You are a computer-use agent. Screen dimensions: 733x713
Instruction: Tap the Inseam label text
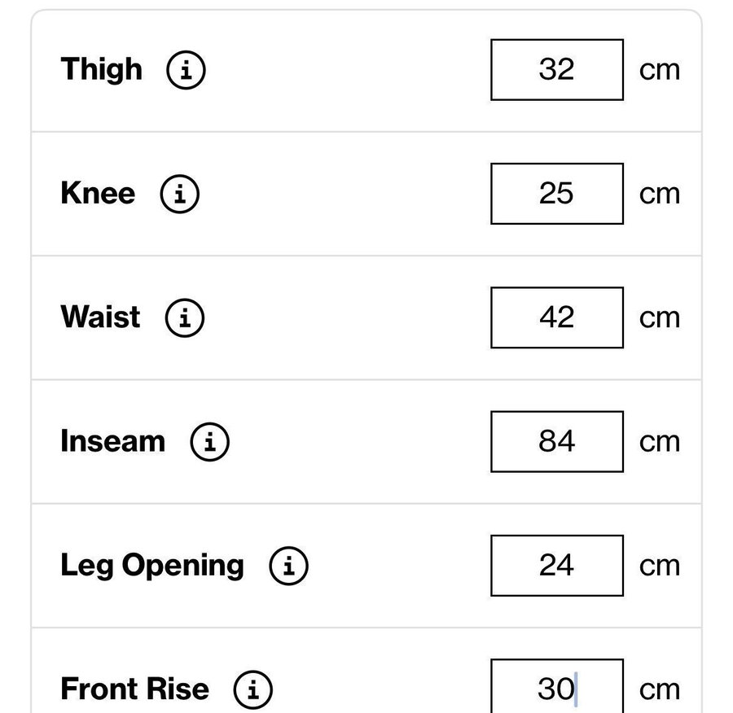(113, 441)
